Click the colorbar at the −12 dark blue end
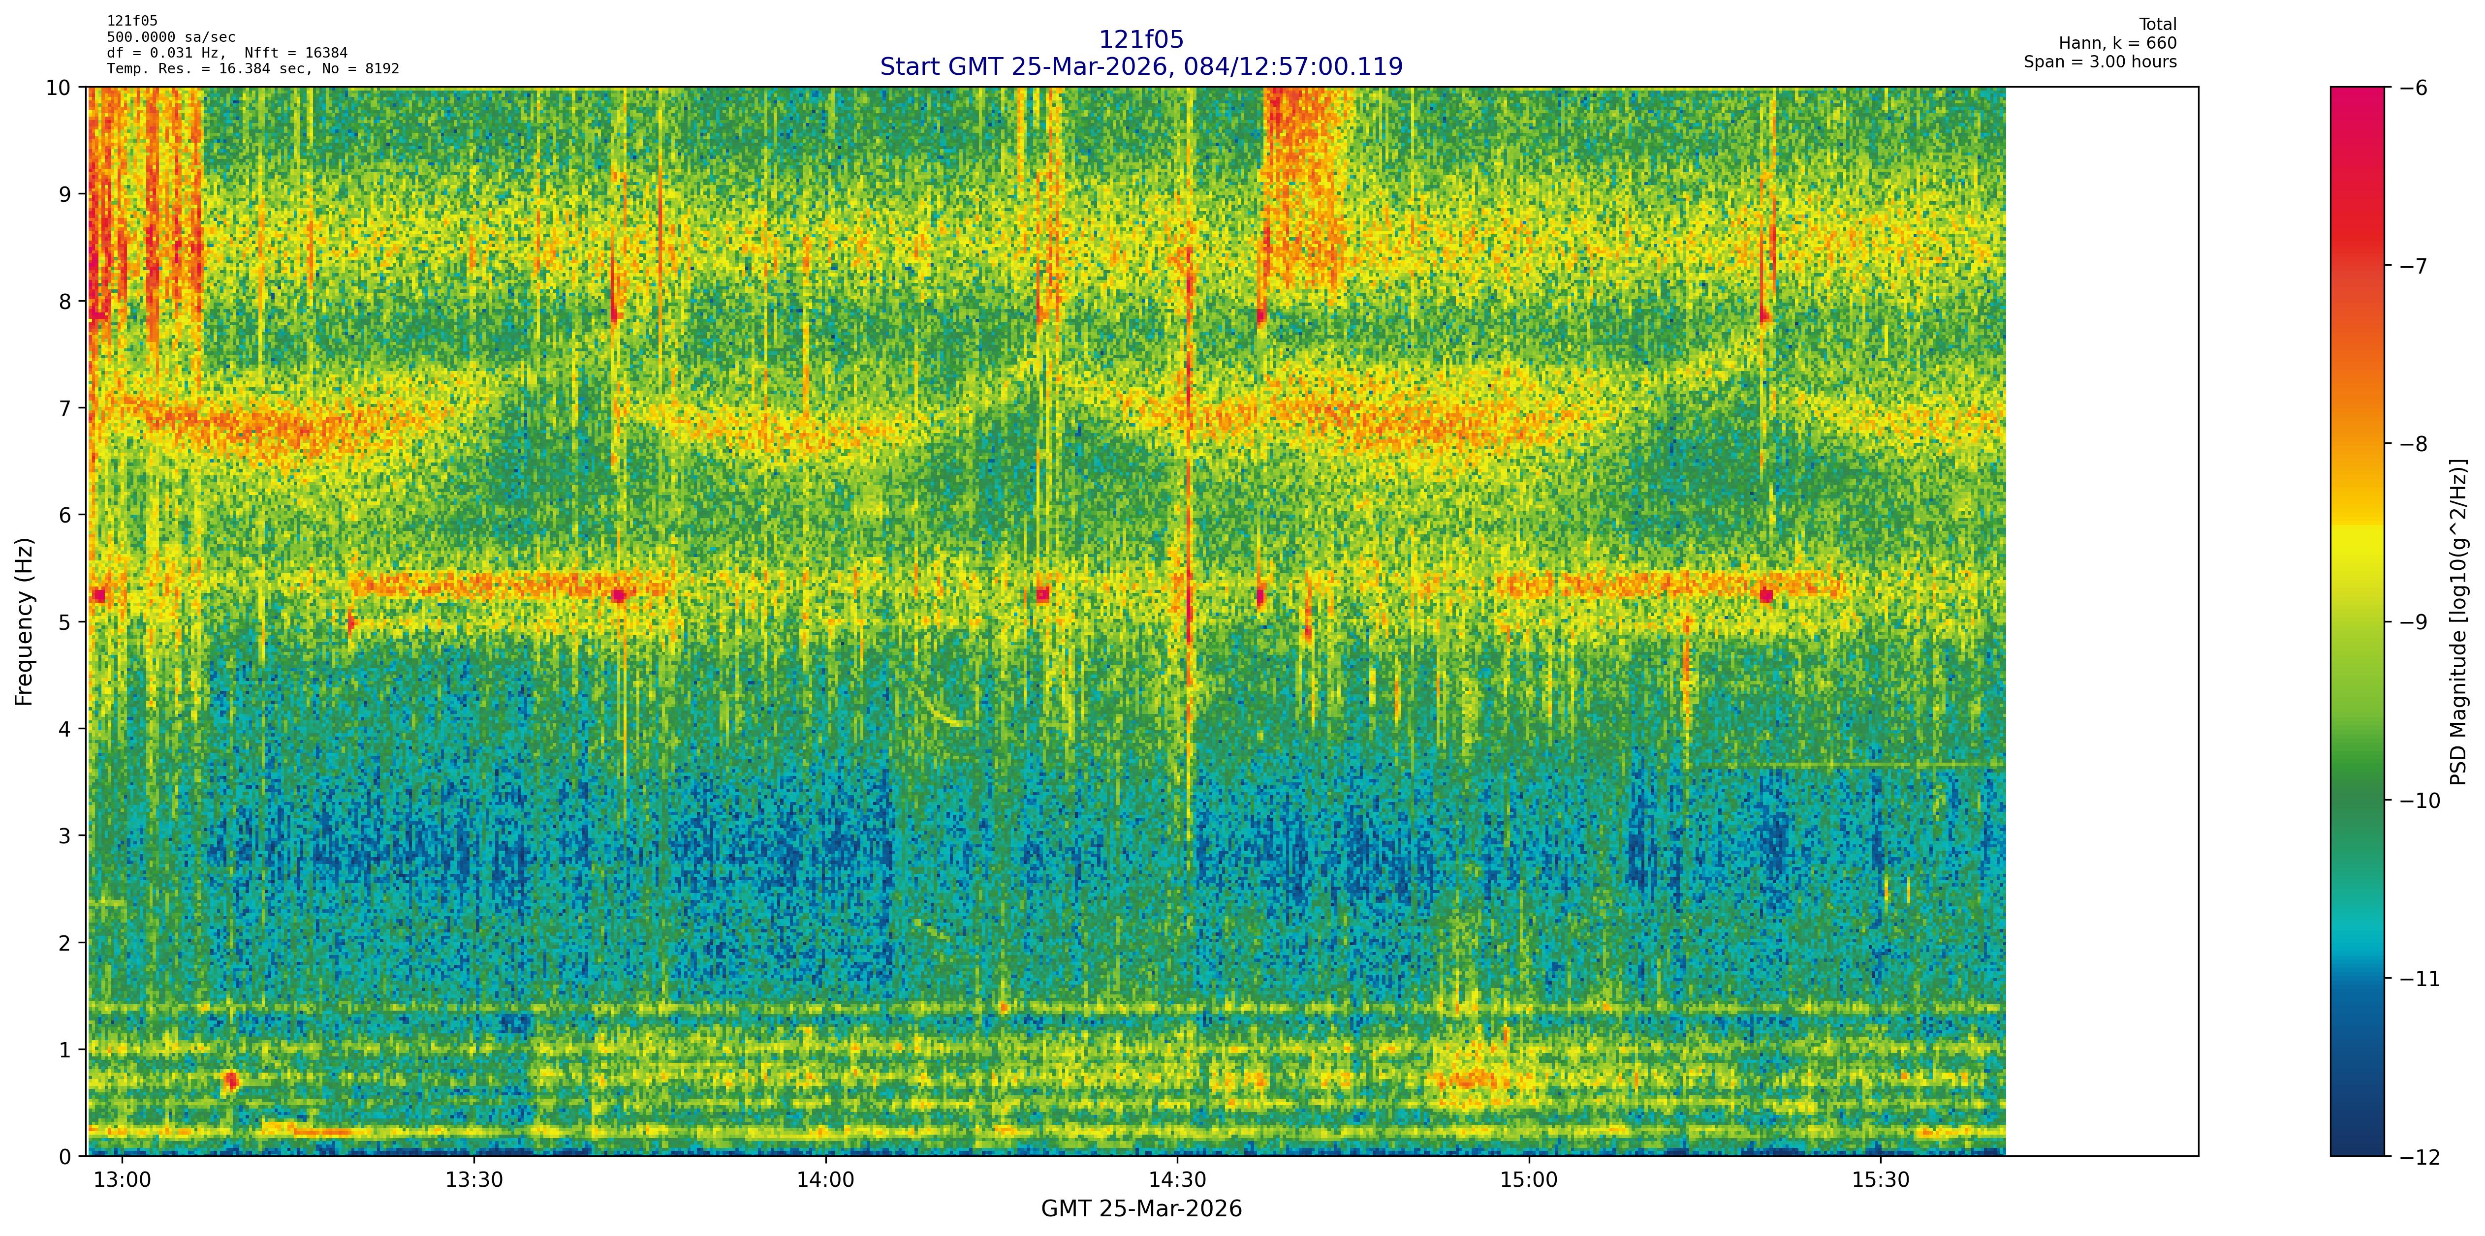2485x1236 pixels. (x=2357, y=1147)
